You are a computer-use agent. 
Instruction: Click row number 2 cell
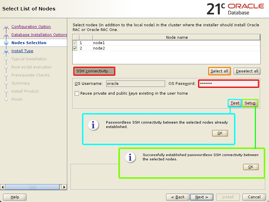(86, 48)
